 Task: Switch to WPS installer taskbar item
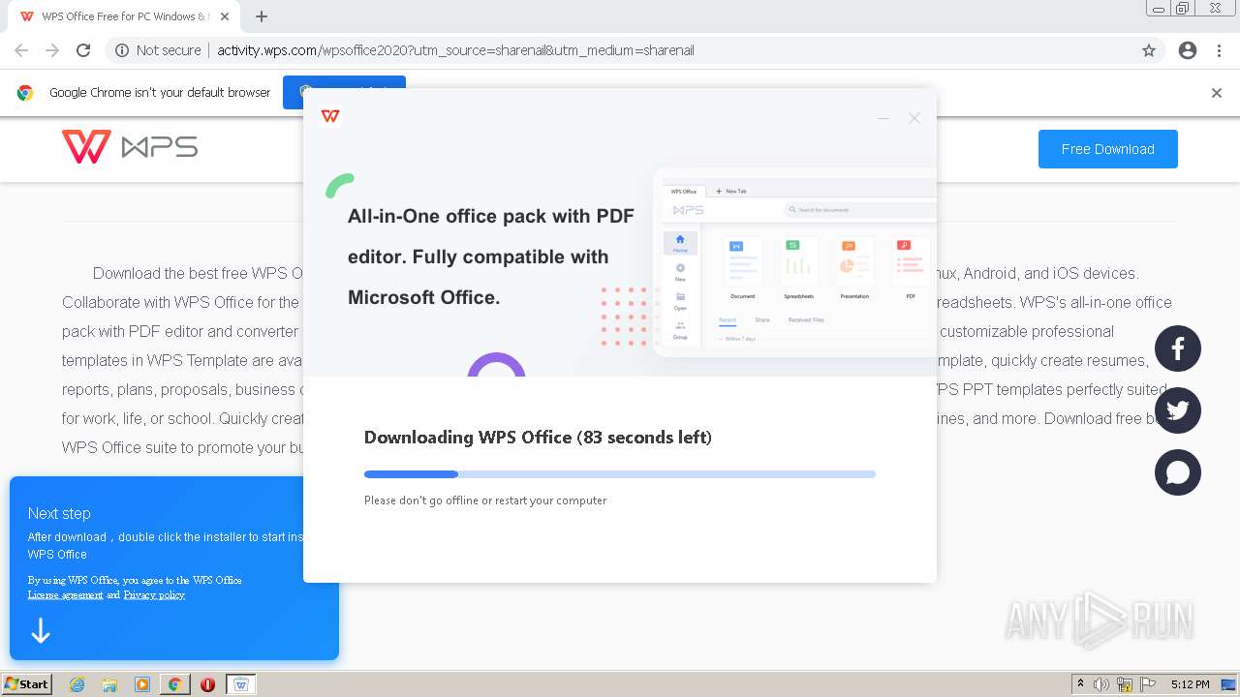(241, 684)
